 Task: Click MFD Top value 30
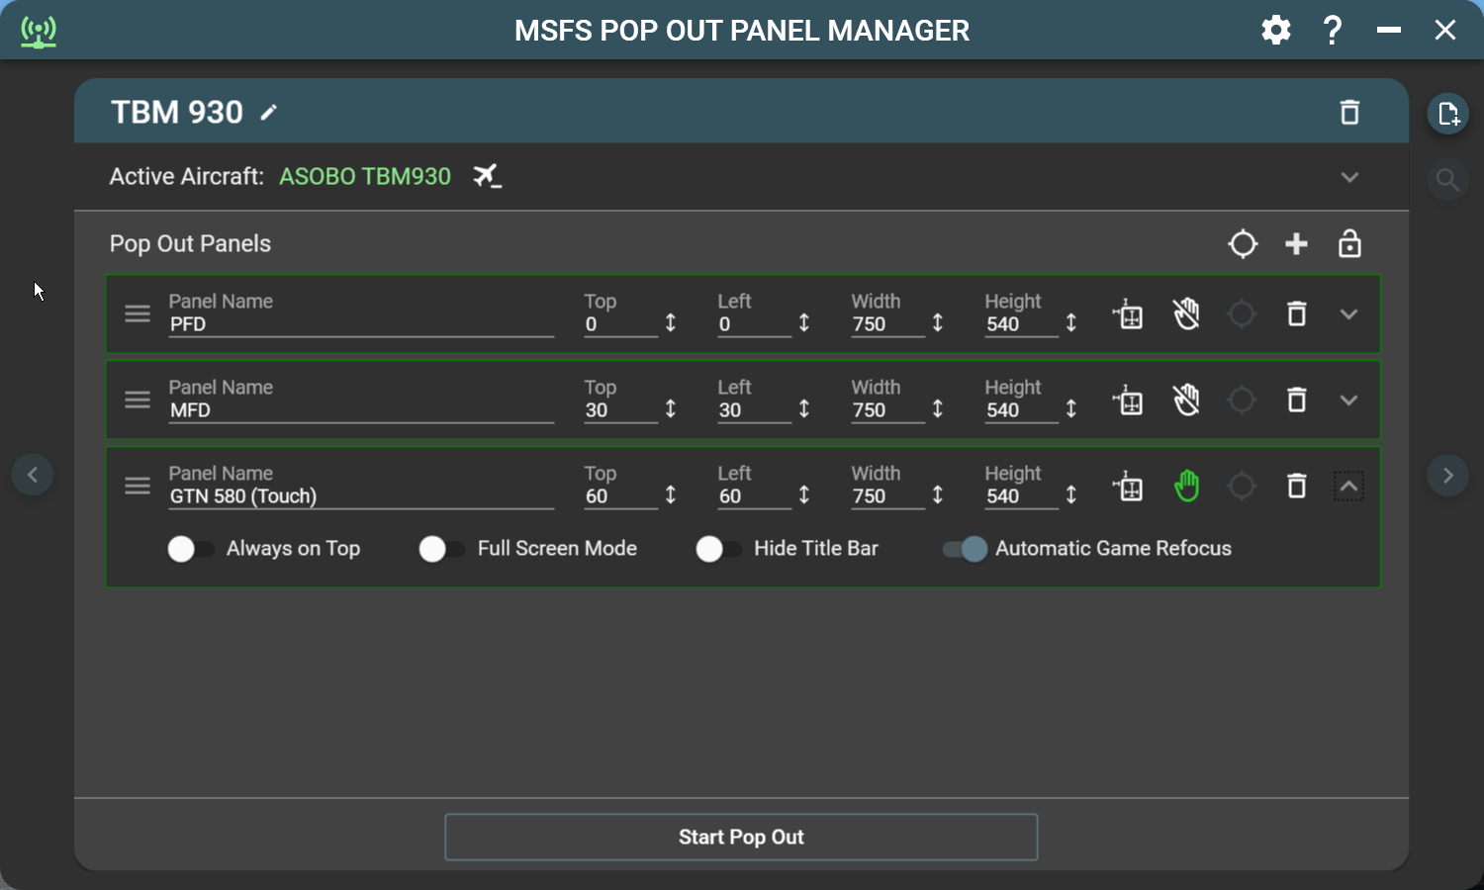[620, 410]
